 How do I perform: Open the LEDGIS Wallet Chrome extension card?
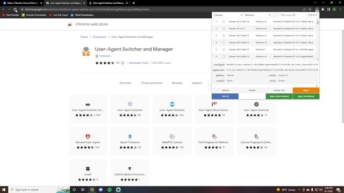130,173
